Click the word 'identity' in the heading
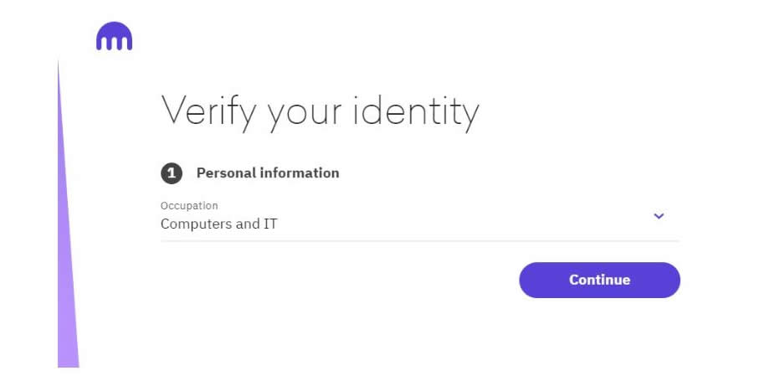The height and width of the screenshot is (376, 759). [415, 112]
